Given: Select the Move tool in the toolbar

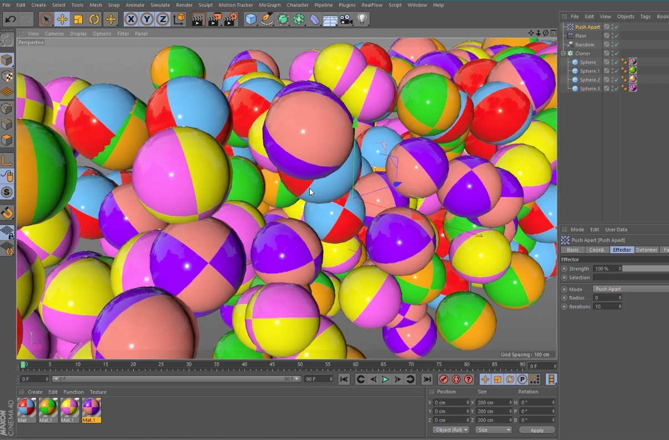Looking at the screenshot, I should (62, 19).
